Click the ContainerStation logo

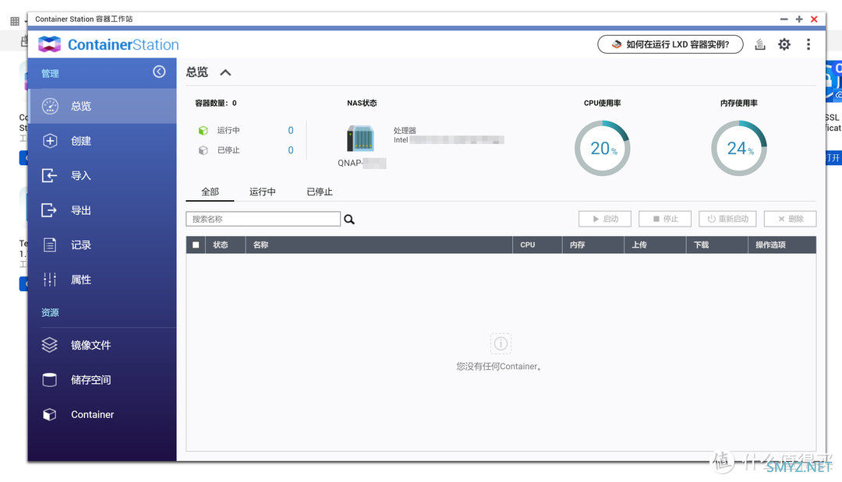[108, 44]
